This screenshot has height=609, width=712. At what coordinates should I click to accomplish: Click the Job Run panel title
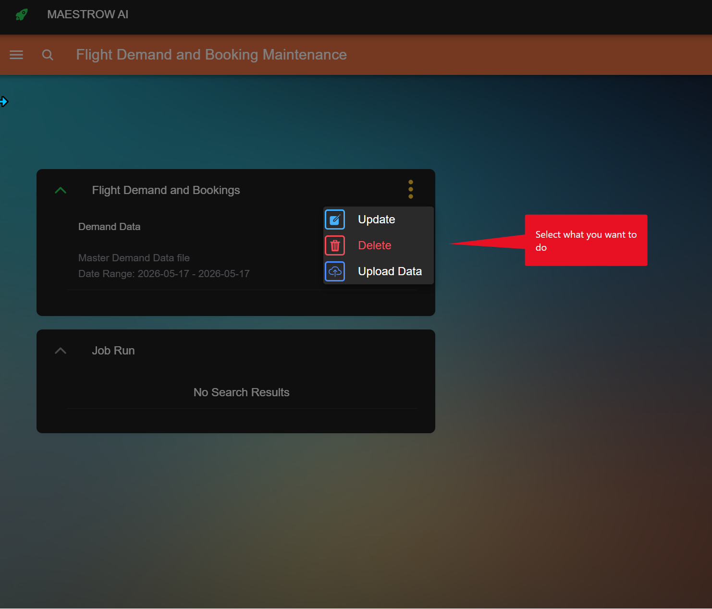click(x=113, y=351)
